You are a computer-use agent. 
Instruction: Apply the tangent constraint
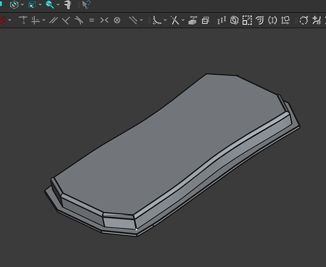tap(79, 20)
